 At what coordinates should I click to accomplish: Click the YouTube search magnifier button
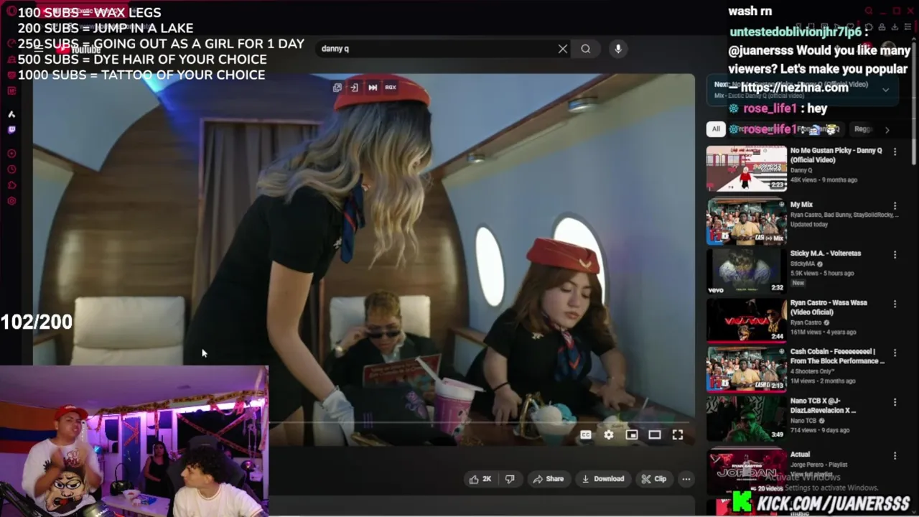click(x=586, y=49)
